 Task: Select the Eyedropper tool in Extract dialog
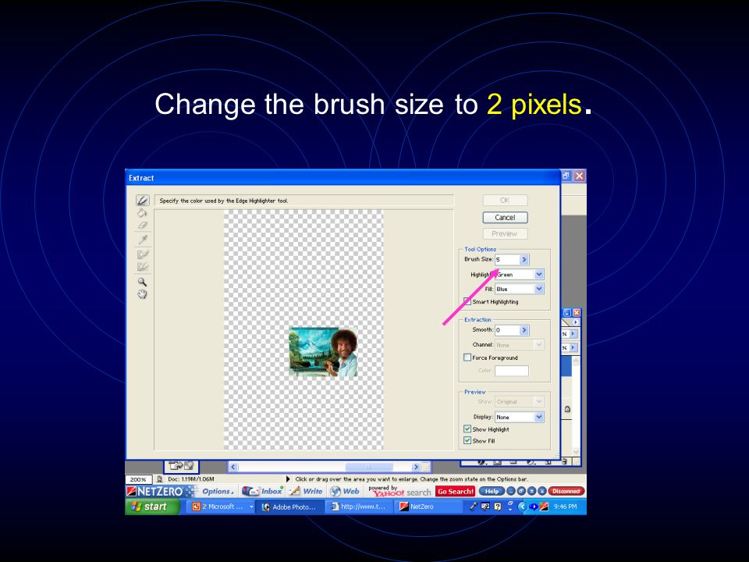[x=142, y=240]
